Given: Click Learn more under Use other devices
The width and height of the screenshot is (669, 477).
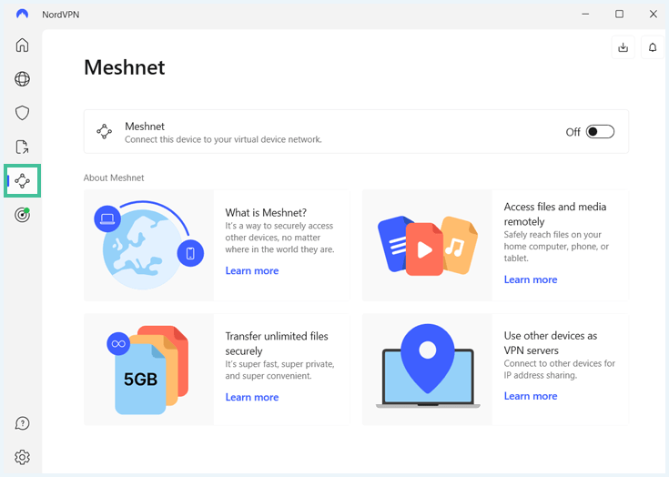Looking at the screenshot, I should (x=531, y=396).
